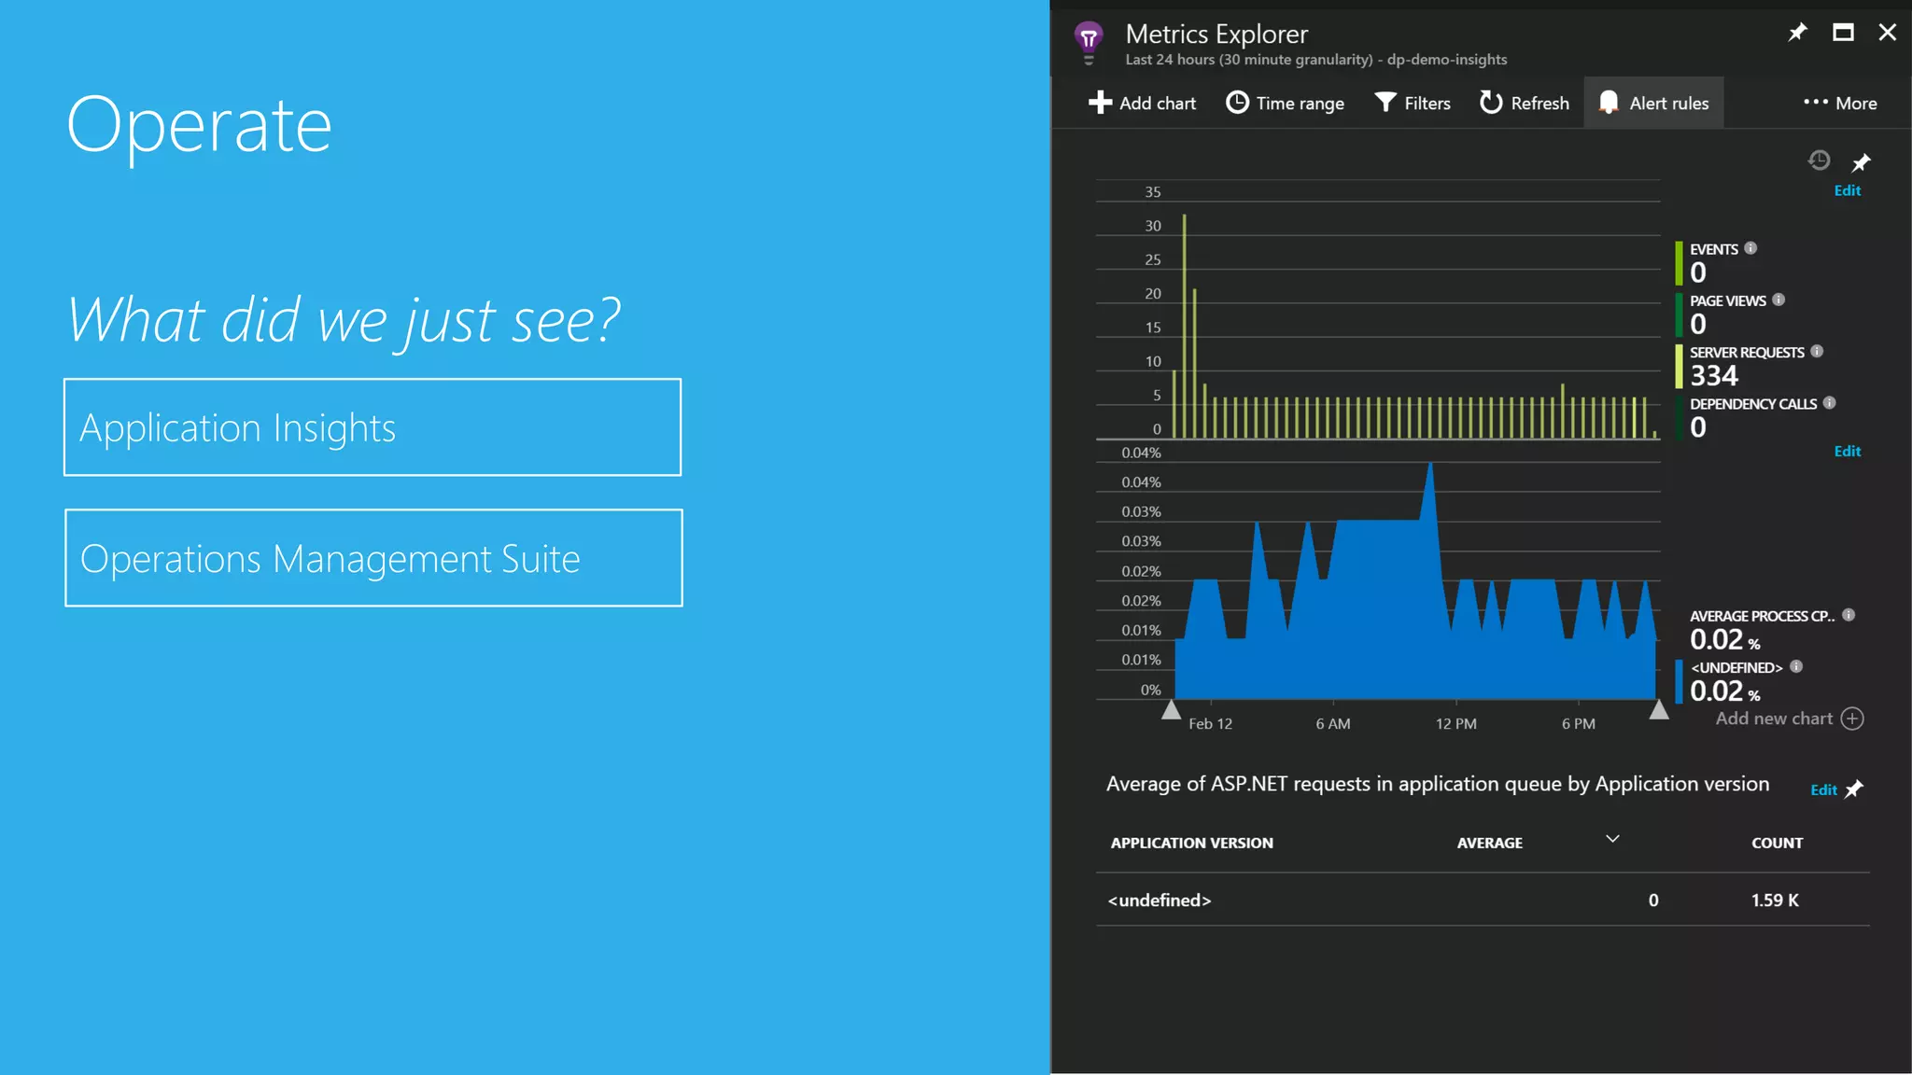Click the Add chart plus icon
The width and height of the screenshot is (1912, 1075).
click(1101, 103)
